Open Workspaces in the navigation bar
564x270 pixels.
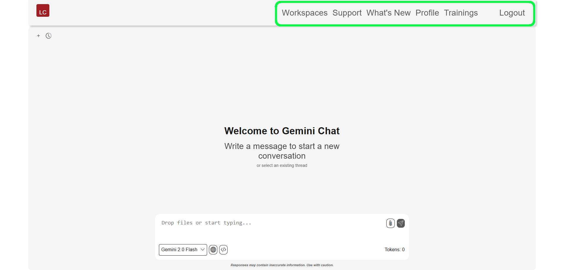tap(305, 13)
